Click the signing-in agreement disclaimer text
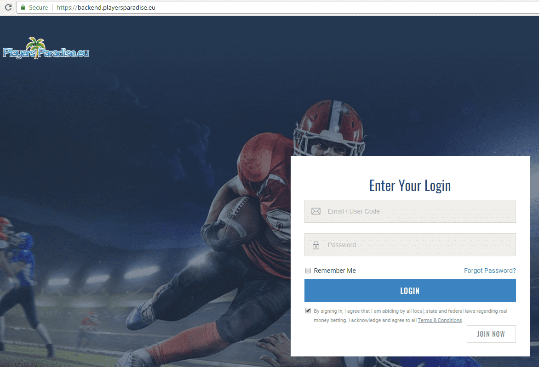 pyautogui.click(x=410, y=316)
